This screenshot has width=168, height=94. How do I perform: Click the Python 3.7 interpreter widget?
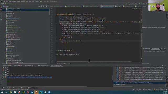coord(150,90)
